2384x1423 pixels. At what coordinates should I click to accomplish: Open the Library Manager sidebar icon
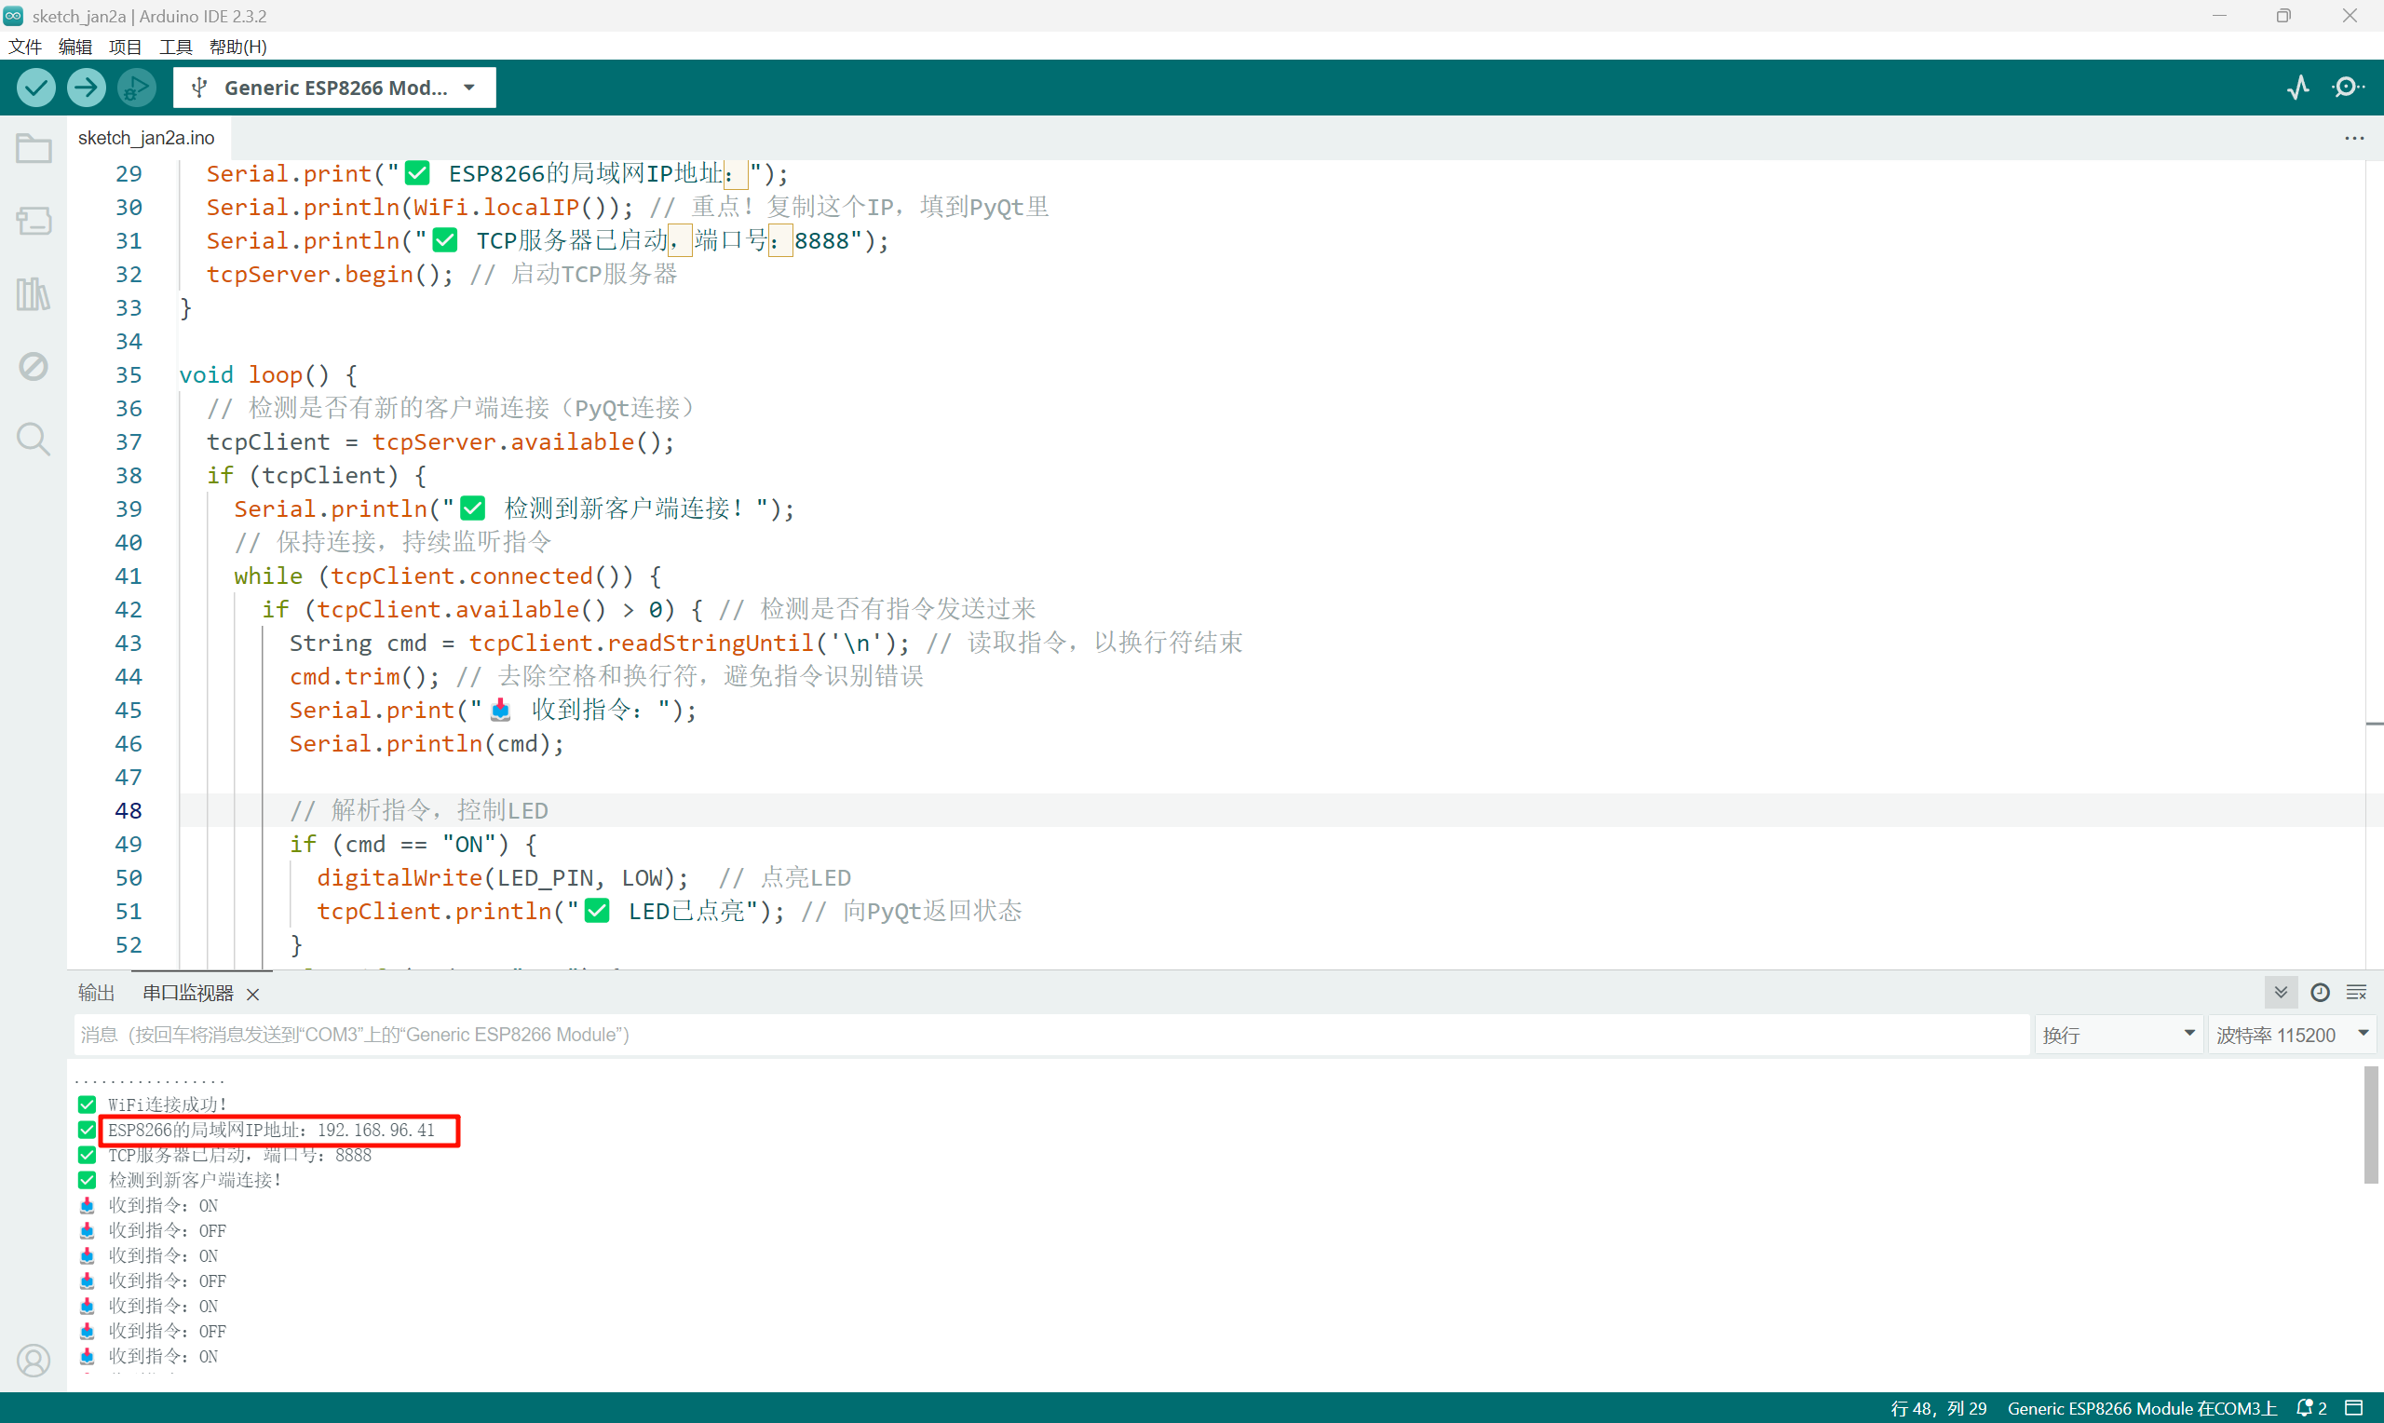tap(34, 293)
